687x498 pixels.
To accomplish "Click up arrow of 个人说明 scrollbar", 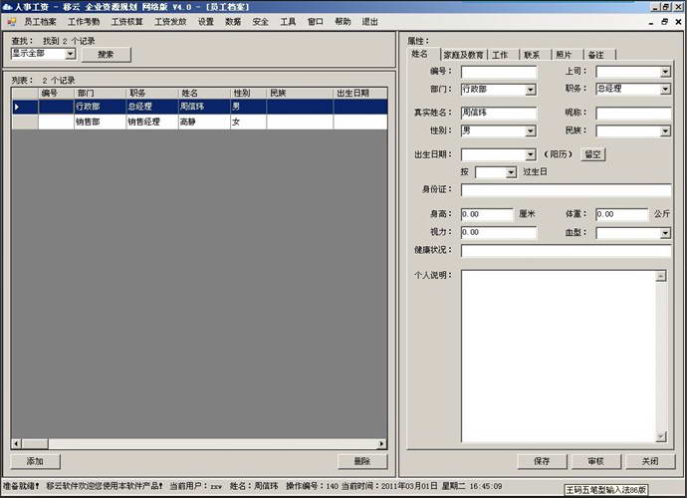I will [661, 276].
